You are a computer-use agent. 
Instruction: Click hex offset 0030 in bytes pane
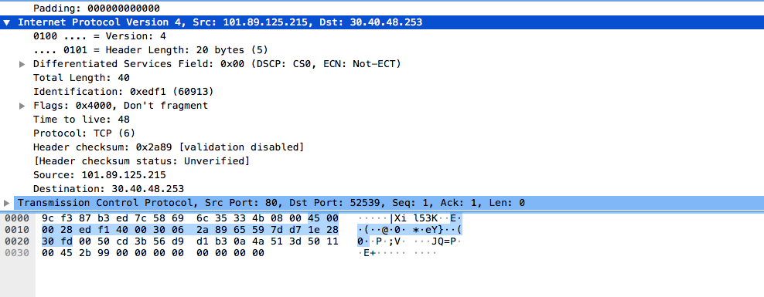click(17, 253)
